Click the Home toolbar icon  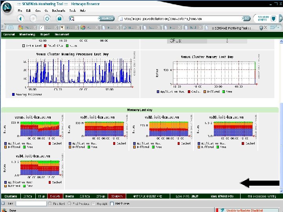click(59, 18)
